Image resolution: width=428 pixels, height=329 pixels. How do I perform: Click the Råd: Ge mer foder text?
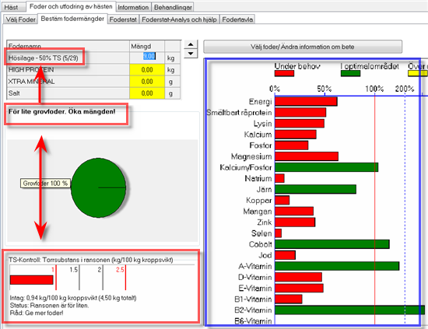(37, 313)
